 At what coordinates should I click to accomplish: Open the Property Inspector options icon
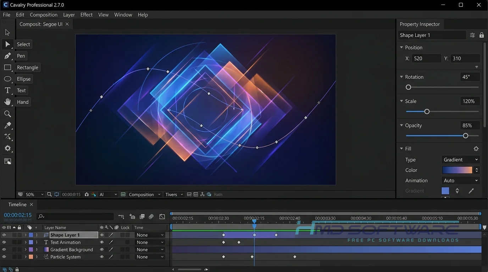point(472,35)
